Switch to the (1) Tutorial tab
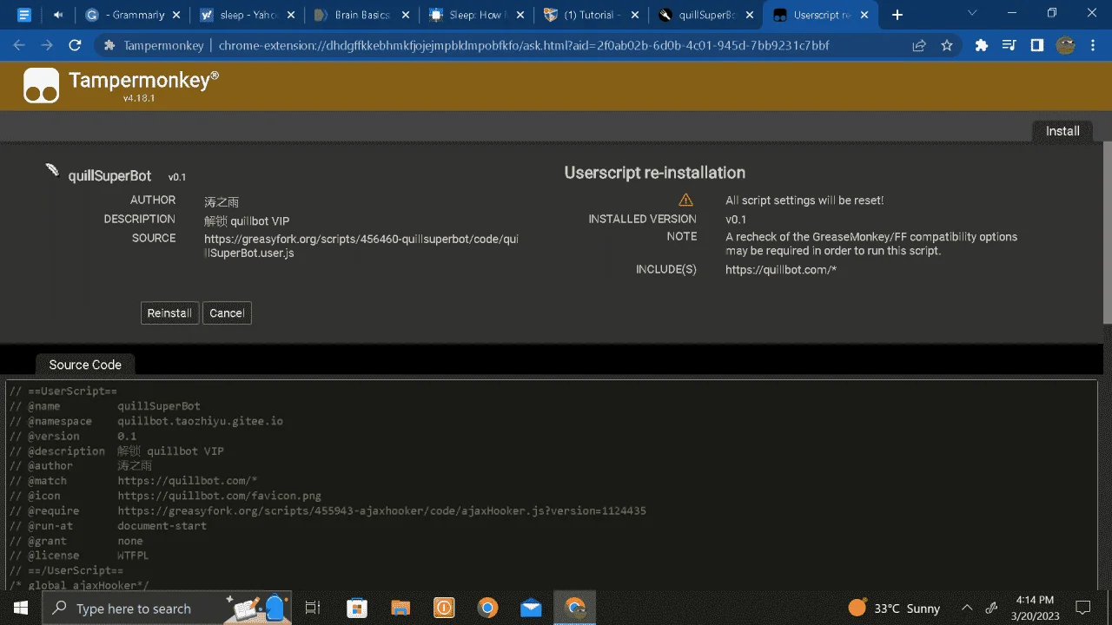The image size is (1112, 625). 590,15
